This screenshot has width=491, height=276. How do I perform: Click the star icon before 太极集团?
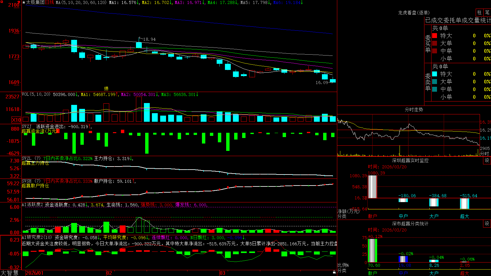point(24,2)
